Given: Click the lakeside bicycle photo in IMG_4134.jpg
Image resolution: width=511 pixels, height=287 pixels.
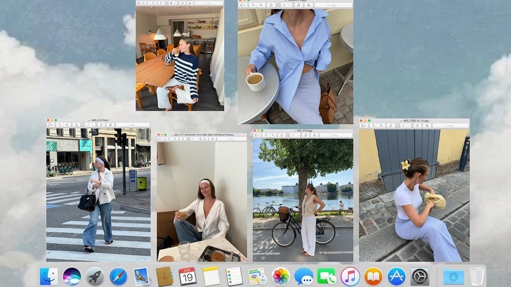Looking at the screenshot, I should click(x=303, y=200).
